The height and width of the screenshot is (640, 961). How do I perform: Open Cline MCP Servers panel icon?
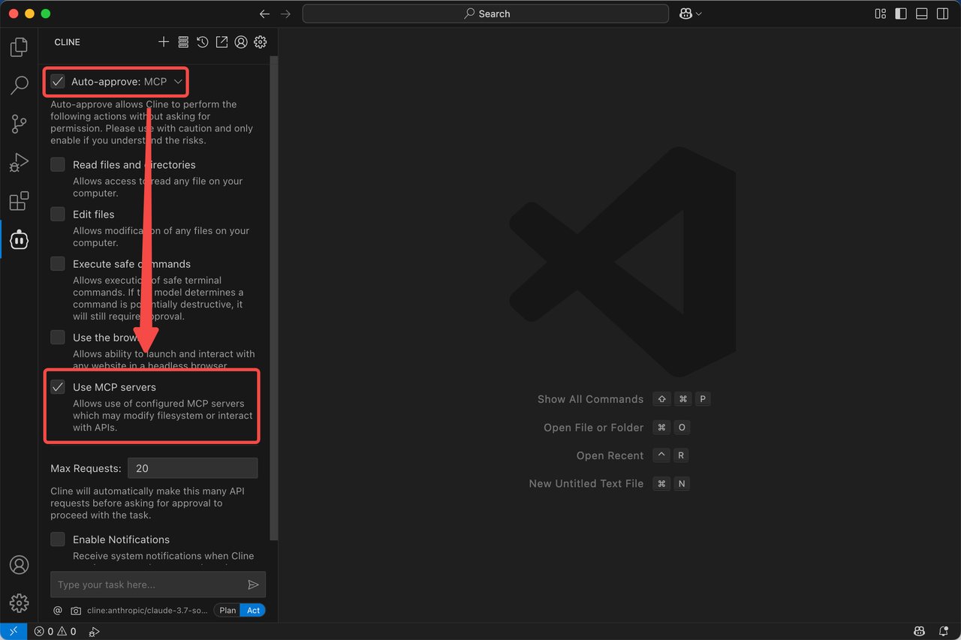[x=183, y=42]
